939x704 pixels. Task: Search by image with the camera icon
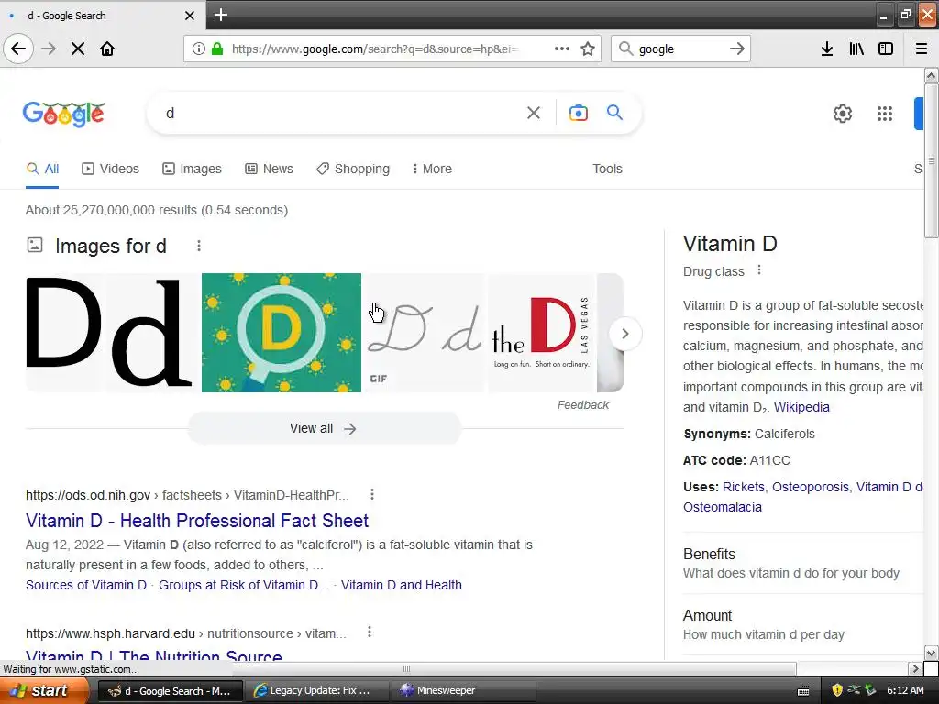(578, 113)
